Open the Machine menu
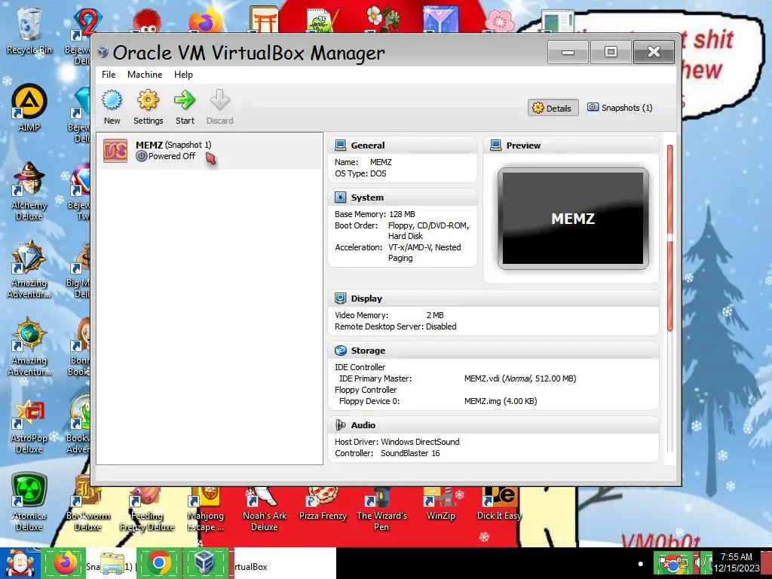Image resolution: width=772 pixels, height=579 pixels. click(x=145, y=75)
